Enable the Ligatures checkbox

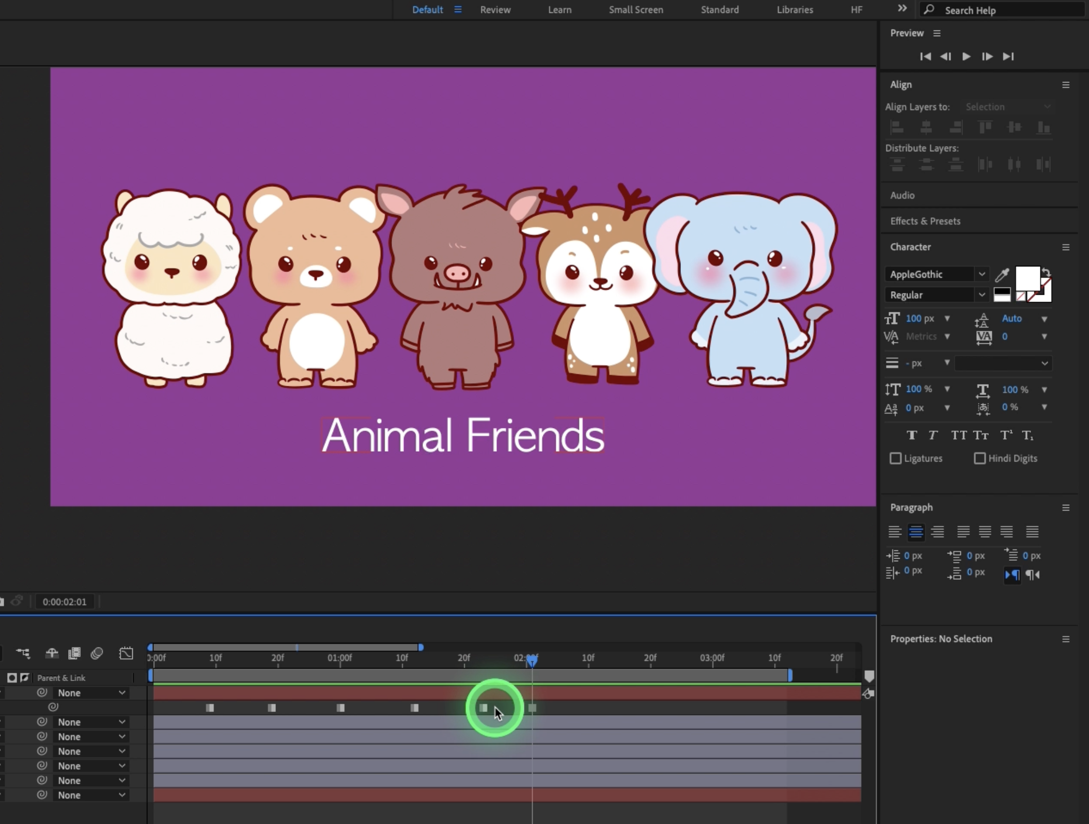(x=895, y=458)
